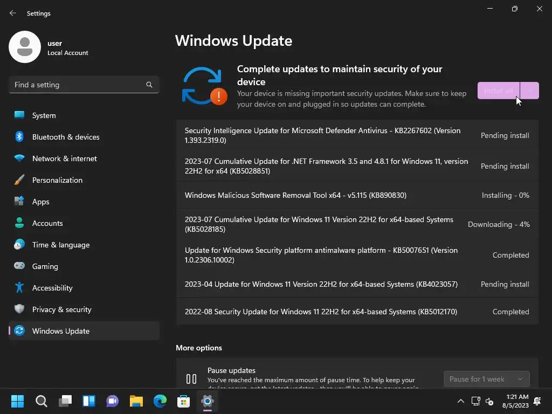Open Task View from taskbar
Screen dimensions: 552x414
pyautogui.click(x=65, y=401)
